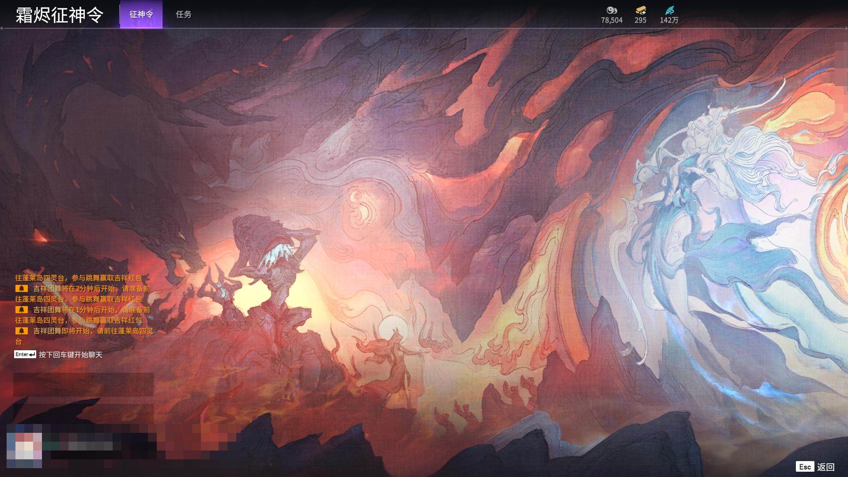Click the gold ingot top-up icon
The height and width of the screenshot is (477, 848).
640,10
